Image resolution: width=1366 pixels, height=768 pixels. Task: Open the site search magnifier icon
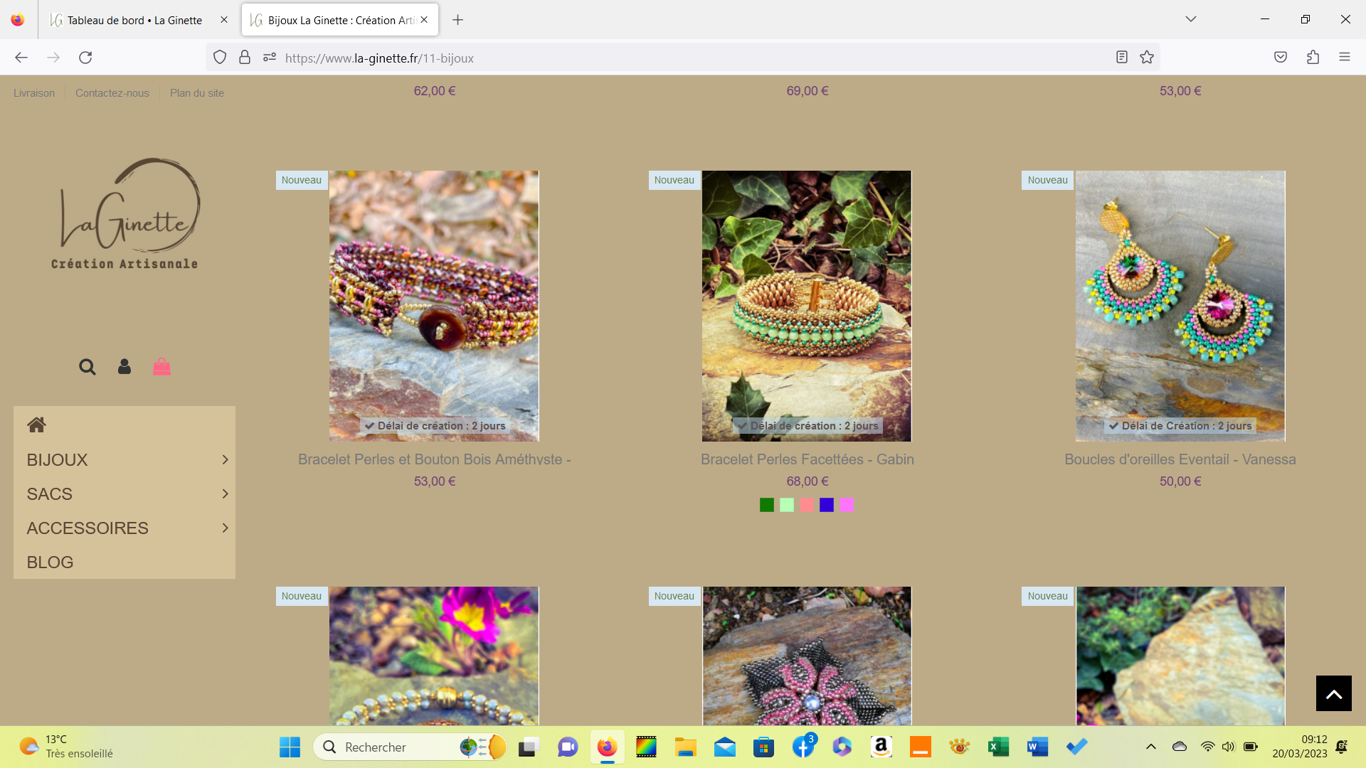(87, 367)
